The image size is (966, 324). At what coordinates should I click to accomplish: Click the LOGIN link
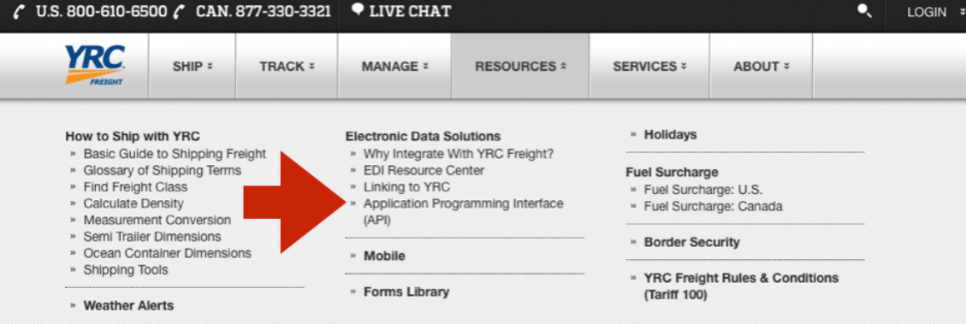click(x=927, y=12)
